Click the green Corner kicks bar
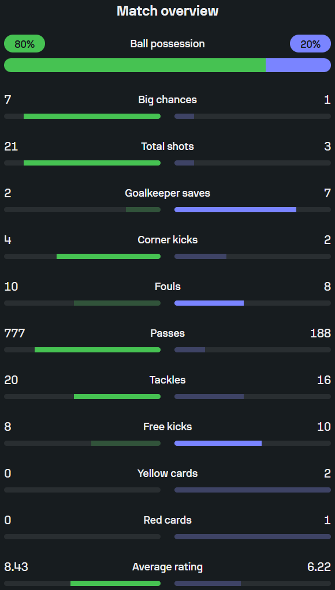 coord(109,256)
